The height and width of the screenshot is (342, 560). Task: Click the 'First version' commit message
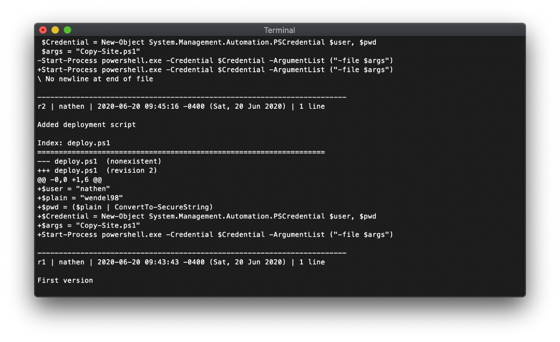point(65,280)
